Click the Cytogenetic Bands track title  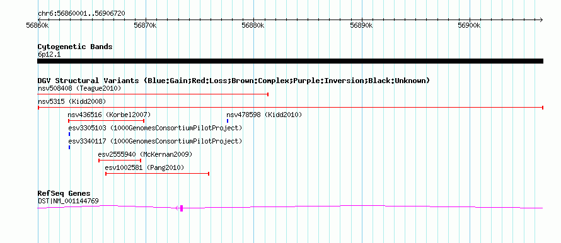click(x=75, y=47)
